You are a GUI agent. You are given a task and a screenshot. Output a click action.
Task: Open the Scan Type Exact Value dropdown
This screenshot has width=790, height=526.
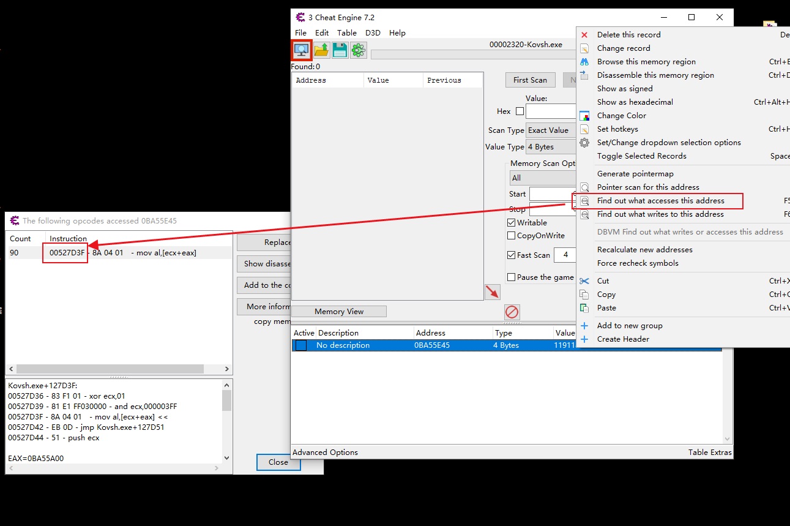[x=551, y=130]
